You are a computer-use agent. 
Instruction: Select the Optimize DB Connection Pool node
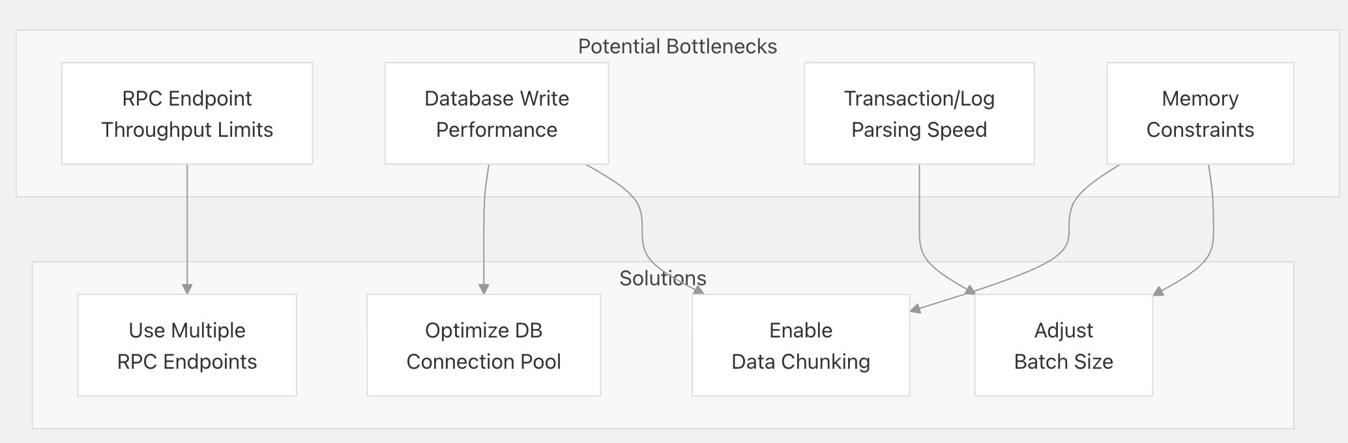pos(483,345)
